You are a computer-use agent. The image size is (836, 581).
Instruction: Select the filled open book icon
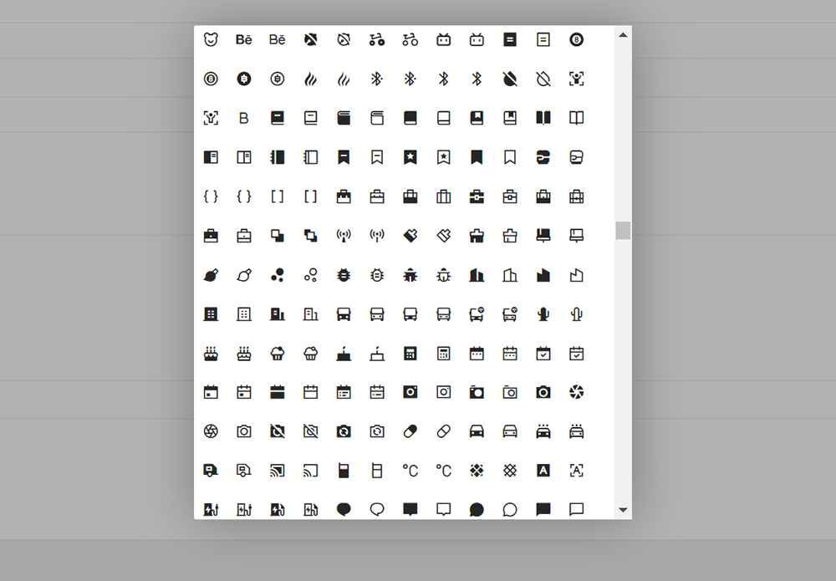click(x=543, y=118)
